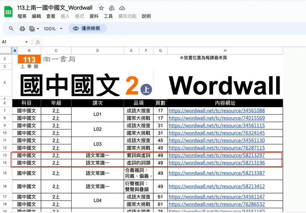Open link wordwall.net/tc/resource/76324145

[217, 133]
